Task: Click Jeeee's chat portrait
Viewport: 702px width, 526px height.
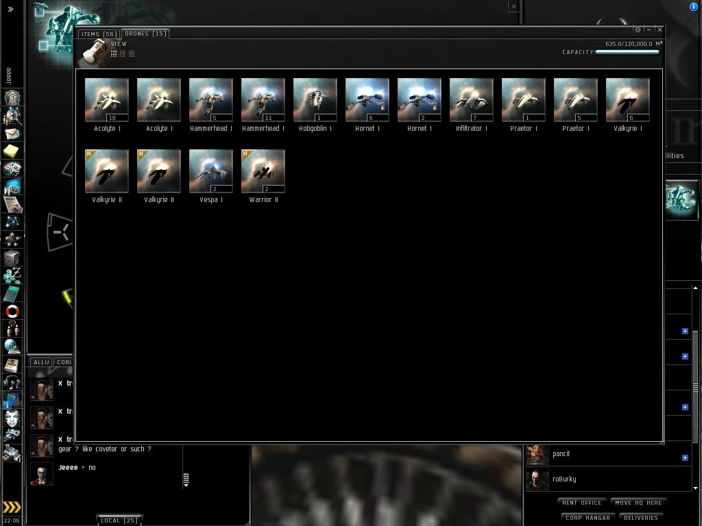Action: (42, 474)
